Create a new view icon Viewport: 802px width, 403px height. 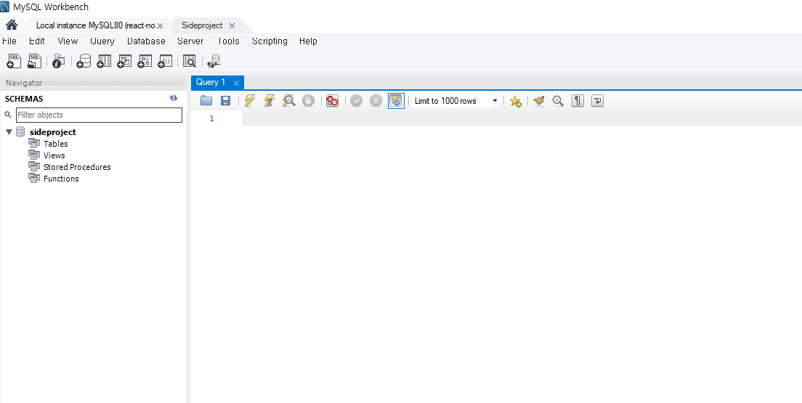click(124, 62)
